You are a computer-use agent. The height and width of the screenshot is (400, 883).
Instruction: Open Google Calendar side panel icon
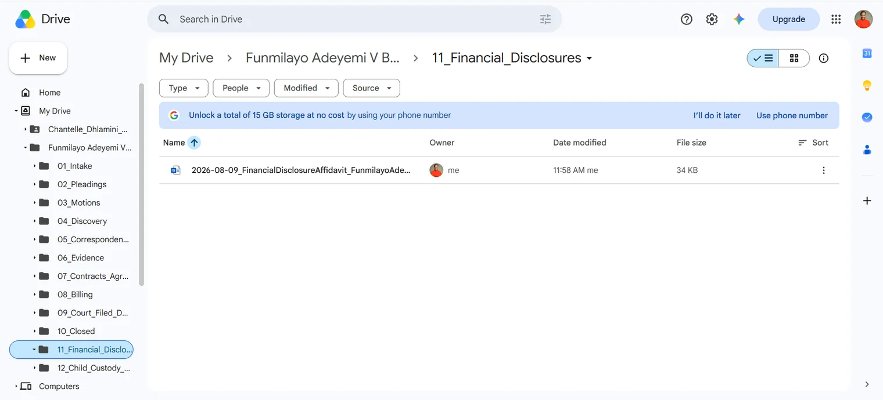click(x=867, y=53)
